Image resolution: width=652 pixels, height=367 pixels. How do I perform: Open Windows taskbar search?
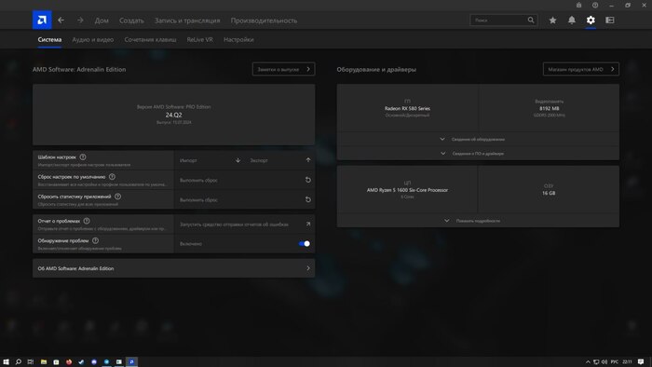(x=19, y=361)
